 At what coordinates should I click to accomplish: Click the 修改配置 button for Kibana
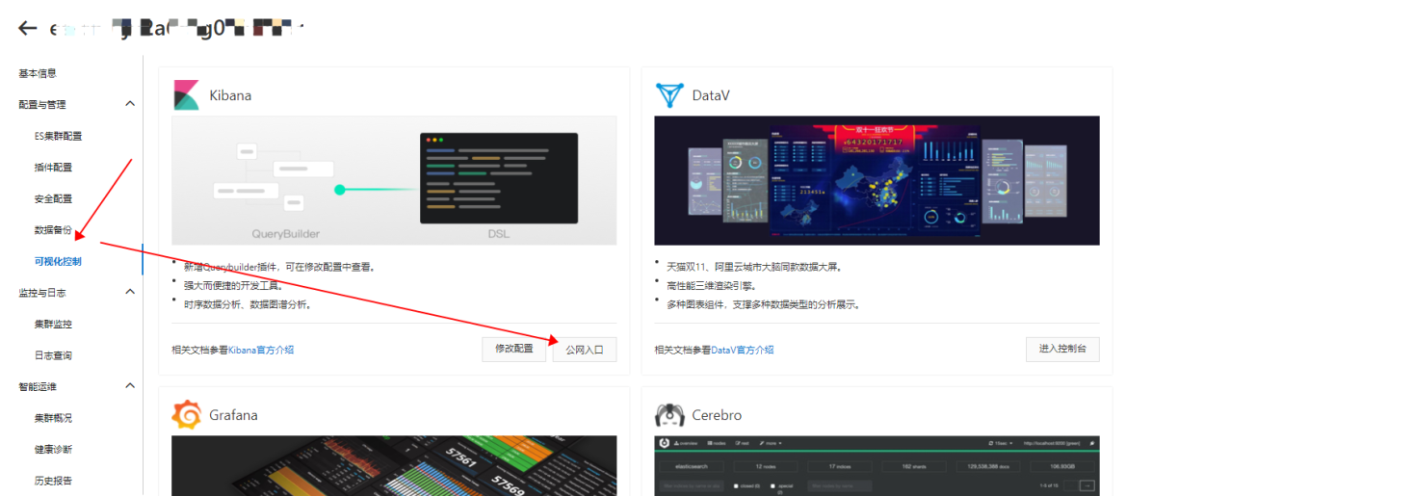point(513,349)
